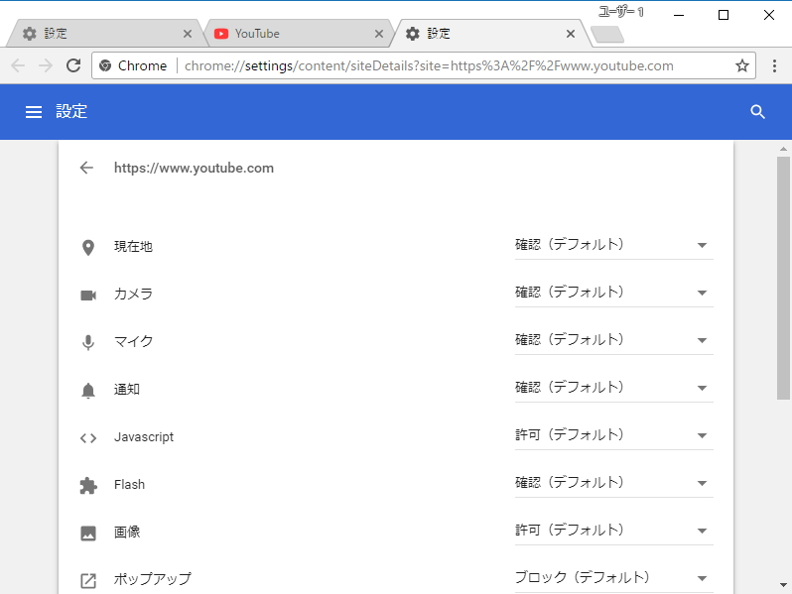This screenshot has height=594, width=792.
Task: Click the ポップアップ label
Action: tap(153, 579)
